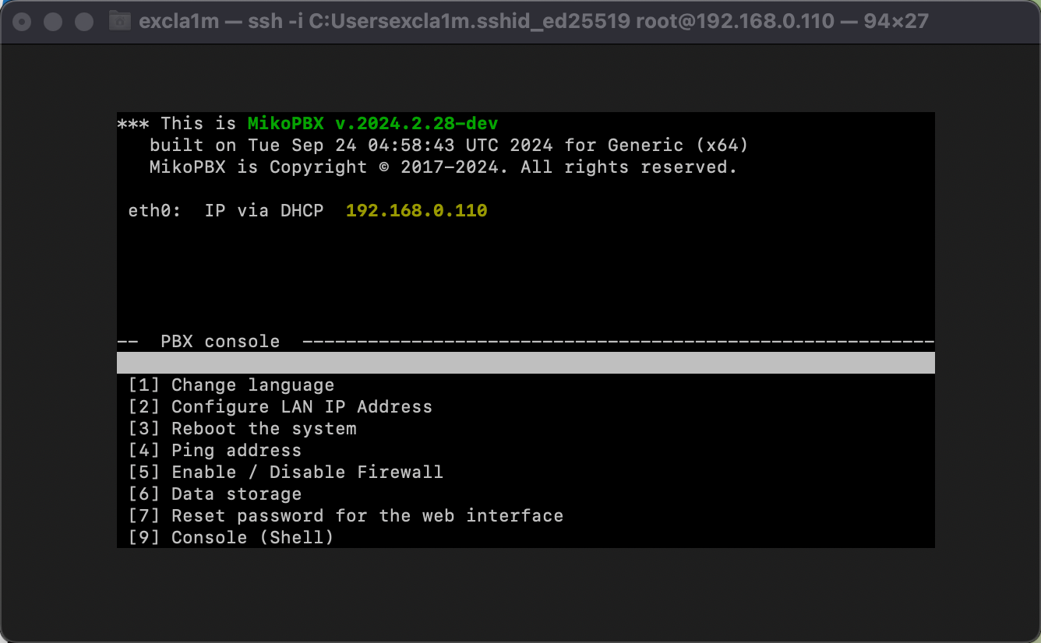The image size is (1041, 643).
Task: Click the MikoPBX copyright notice line
Action: [443, 167]
